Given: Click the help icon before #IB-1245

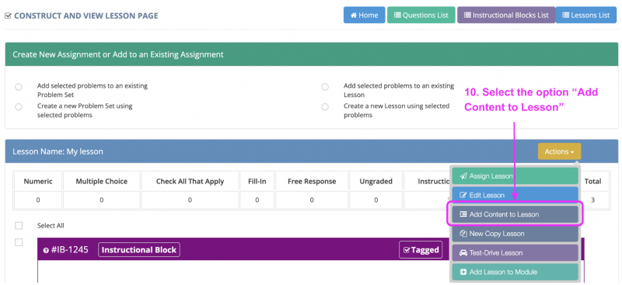Looking at the screenshot, I should click(46, 251).
